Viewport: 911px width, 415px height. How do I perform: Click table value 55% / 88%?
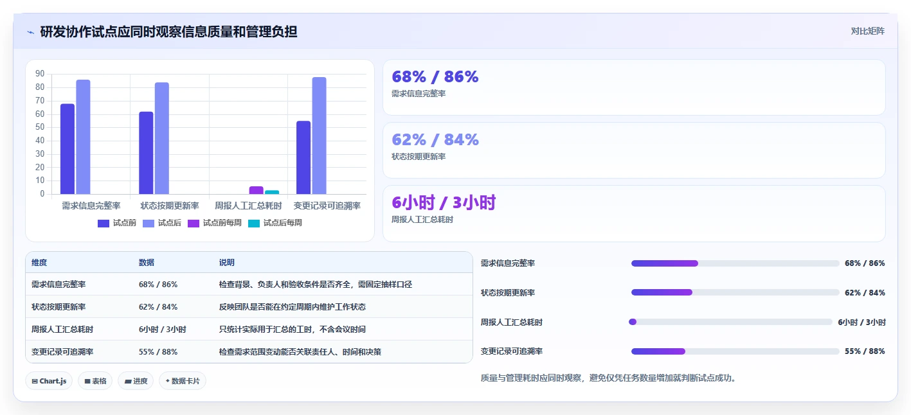point(158,351)
